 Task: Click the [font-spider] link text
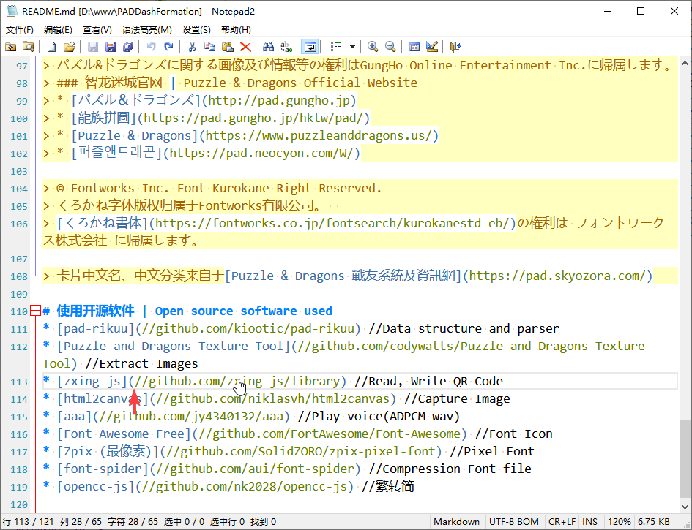103,469
